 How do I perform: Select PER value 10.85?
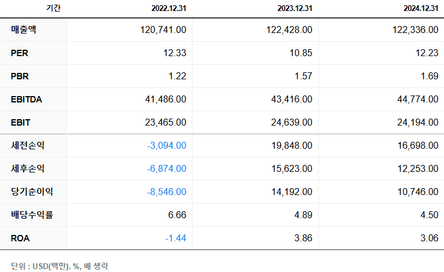(x=301, y=53)
